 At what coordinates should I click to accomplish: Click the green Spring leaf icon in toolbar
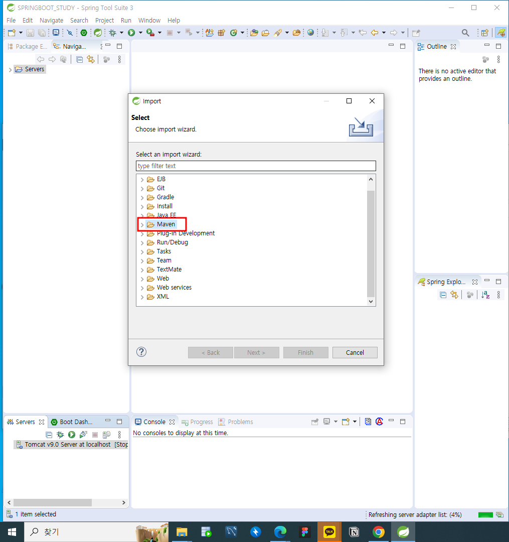point(98,33)
